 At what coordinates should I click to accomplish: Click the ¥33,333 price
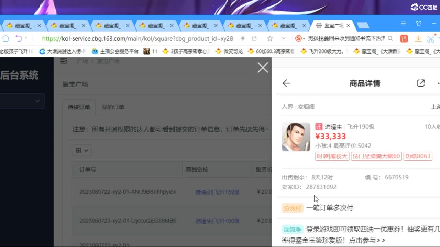point(331,136)
